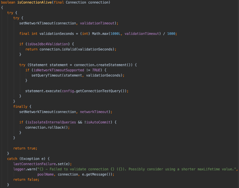Click the warn method call
The height and width of the screenshot is (188, 239).
point(31,169)
